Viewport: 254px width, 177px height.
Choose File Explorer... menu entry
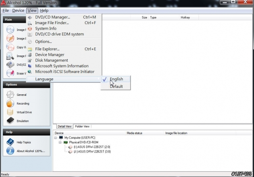(x=64, y=49)
